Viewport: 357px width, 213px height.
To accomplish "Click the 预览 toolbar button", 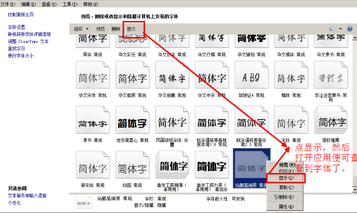I will point(101,29).
